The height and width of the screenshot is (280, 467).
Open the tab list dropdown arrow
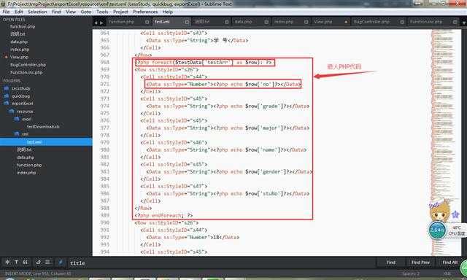[464, 23]
